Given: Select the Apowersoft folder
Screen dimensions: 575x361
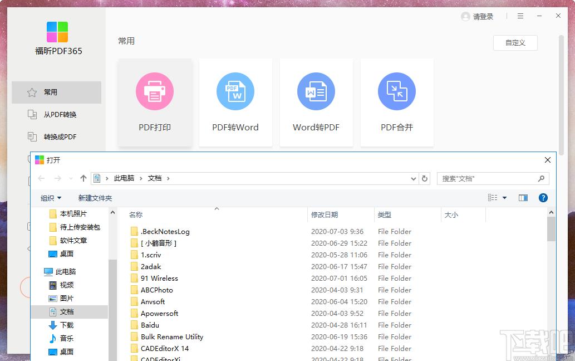Looking at the screenshot, I should [x=159, y=314].
